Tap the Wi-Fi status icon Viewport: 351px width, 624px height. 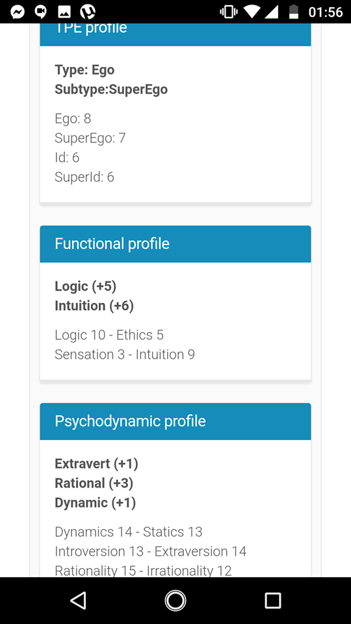pos(252,12)
